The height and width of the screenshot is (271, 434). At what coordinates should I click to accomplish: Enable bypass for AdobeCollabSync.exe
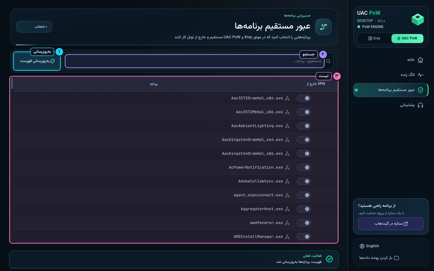click(x=304, y=181)
